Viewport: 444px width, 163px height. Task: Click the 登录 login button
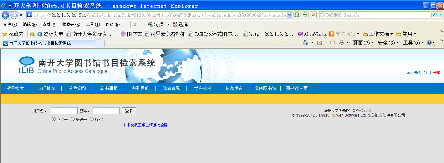point(129,111)
